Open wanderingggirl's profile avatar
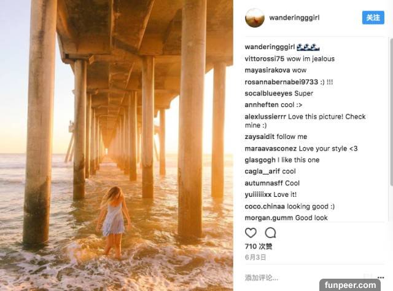Screen dimensions: 393x291 254,18
